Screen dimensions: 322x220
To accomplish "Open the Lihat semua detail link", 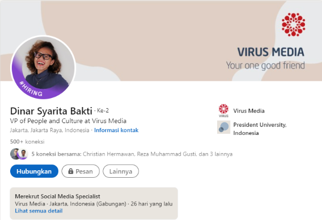I will (39, 211).
